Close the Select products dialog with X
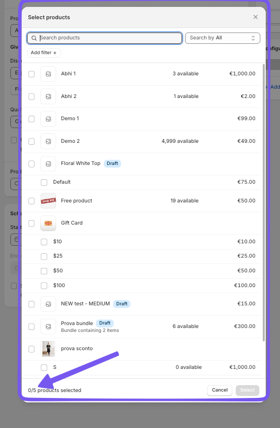Viewport: 280px width, 428px height. tap(255, 17)
